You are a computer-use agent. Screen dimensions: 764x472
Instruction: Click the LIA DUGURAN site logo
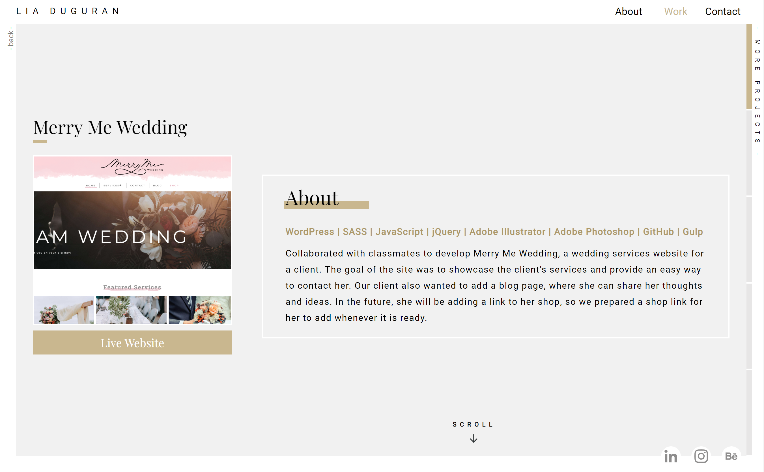[68, 11]
